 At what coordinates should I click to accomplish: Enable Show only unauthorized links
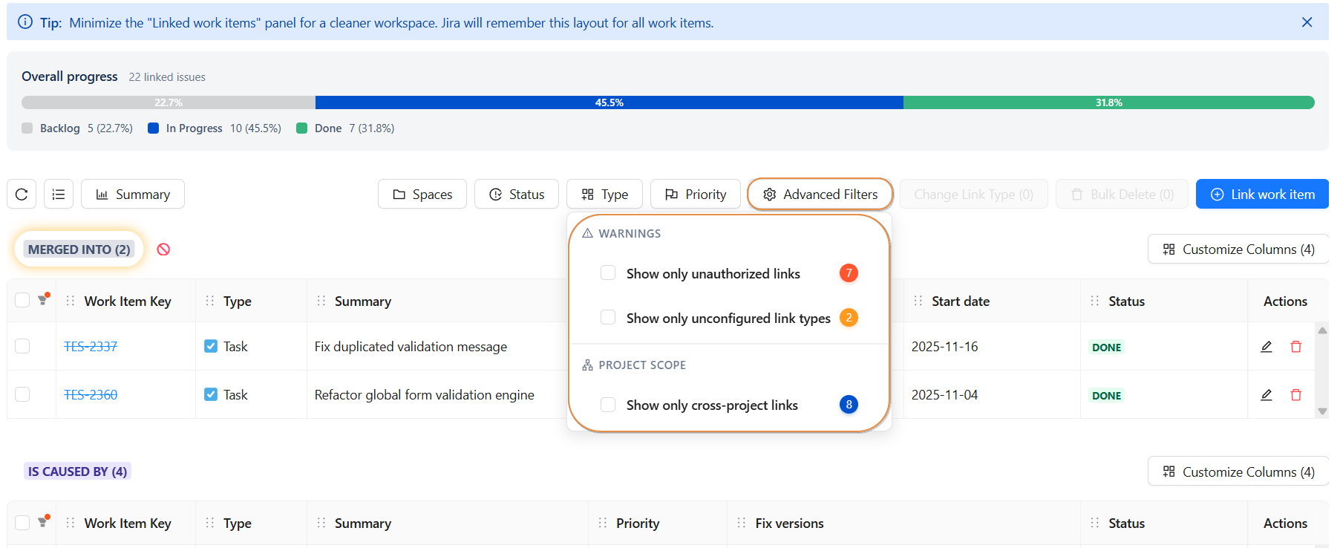pyautogui.click(x=608, y=273)
